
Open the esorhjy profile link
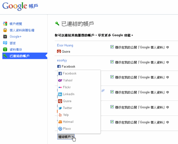pyautogui.click(x=62, y=60)
